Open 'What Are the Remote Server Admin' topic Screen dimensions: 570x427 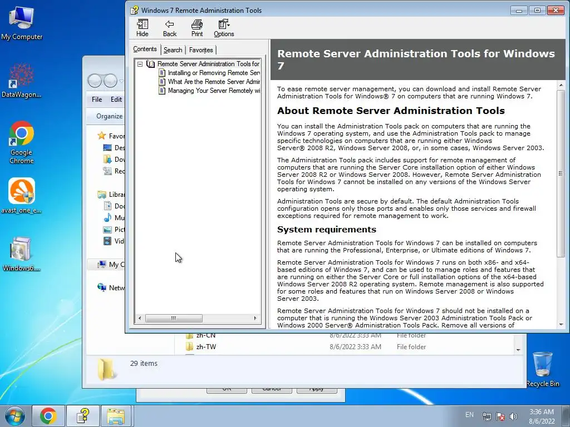(x=214, y=82)
